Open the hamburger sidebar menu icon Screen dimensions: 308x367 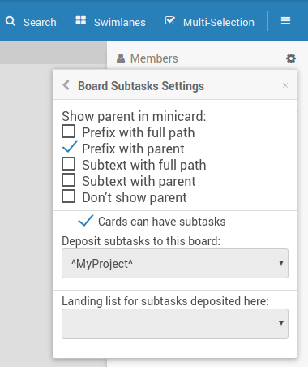285,20
